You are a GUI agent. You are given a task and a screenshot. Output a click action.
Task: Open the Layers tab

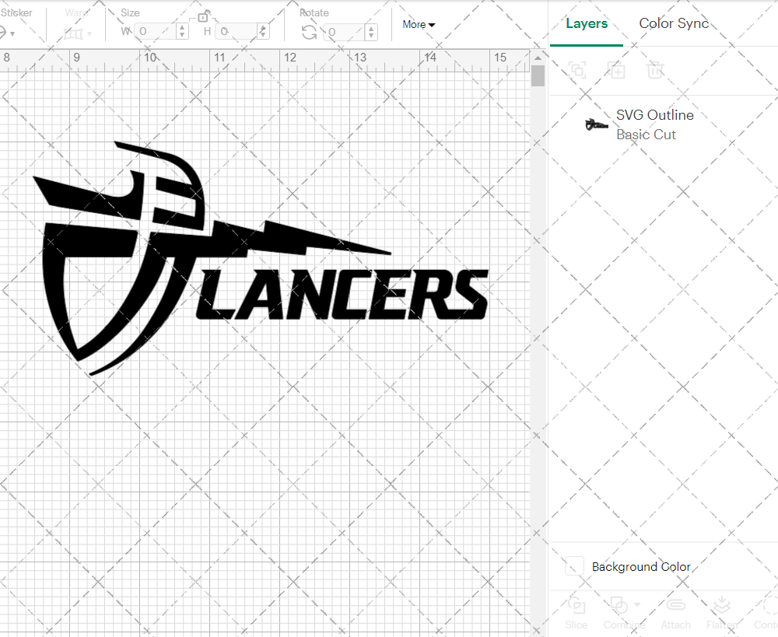coord(587,23)
